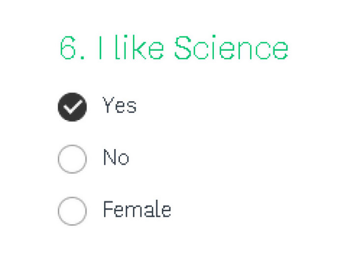Choose Female as the answer option
The width and height of the screenshot is (344, 272).
pos(72,211)
